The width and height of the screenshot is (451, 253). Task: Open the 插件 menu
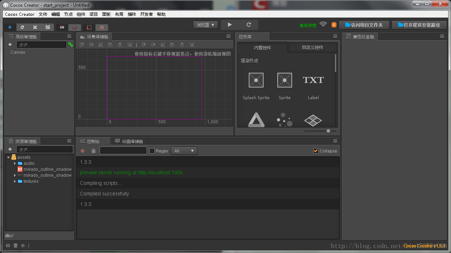(132, 14)
